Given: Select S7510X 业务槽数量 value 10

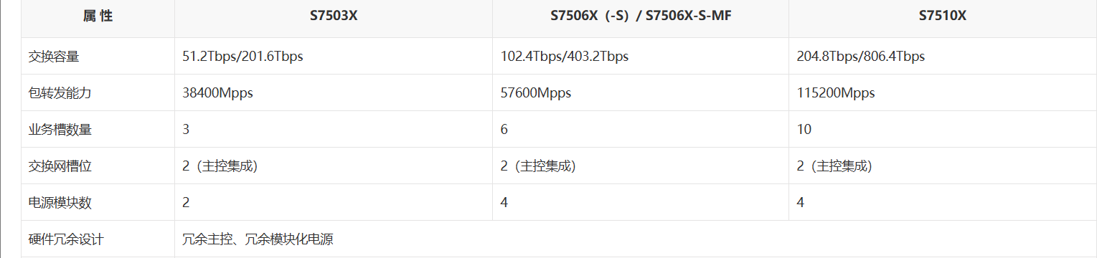Looking at the screenshot, I should tap(804, 130).
